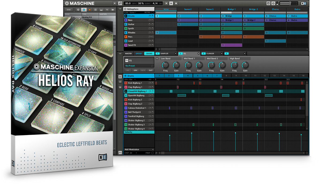Image resolution: width=321 pixels, height=184 pixels.
Task: Select the Bass group B
Action: tap(139, 20)
